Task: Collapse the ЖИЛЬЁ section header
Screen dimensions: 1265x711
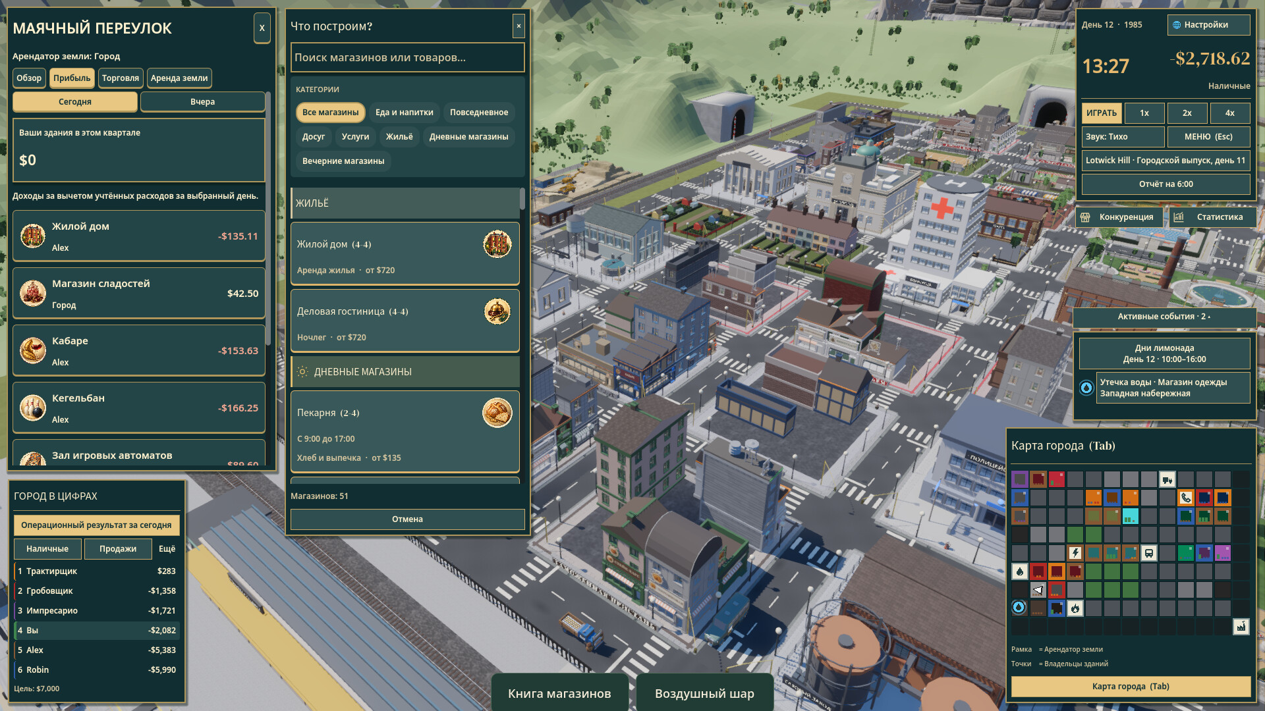Action: click(405, 203)
